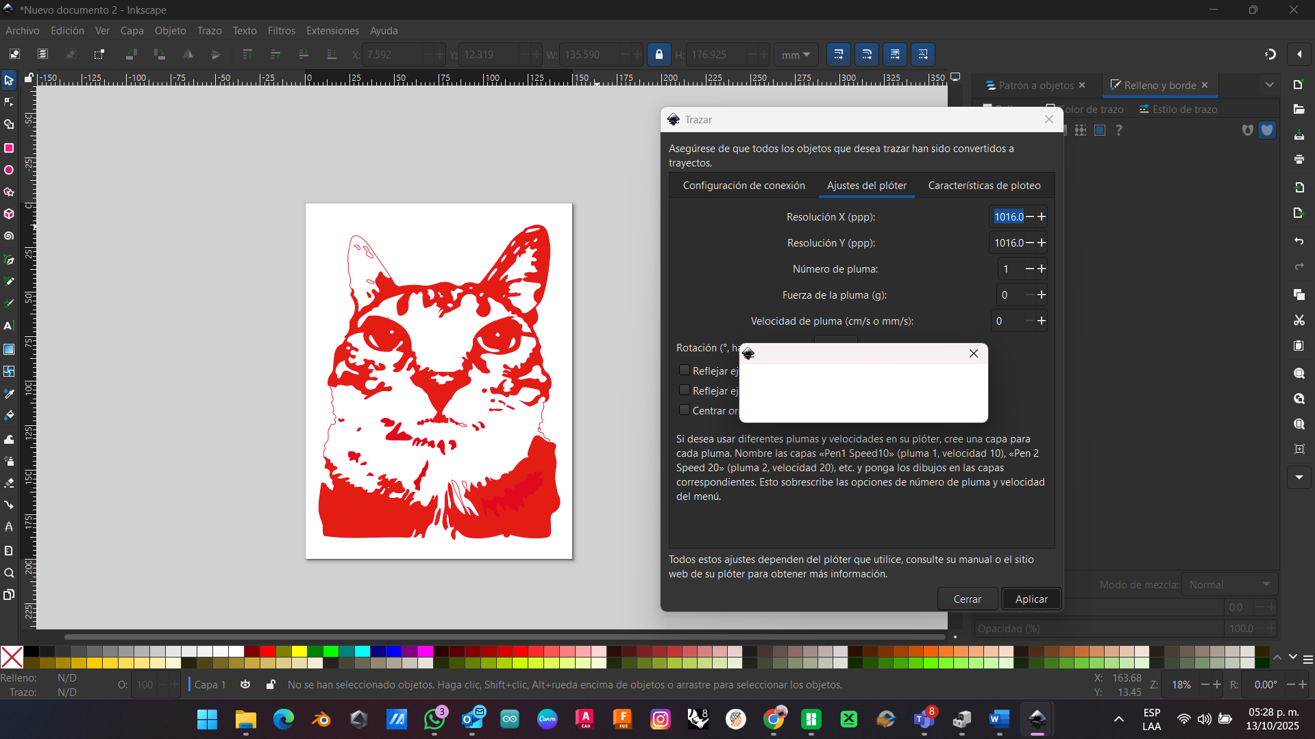Click the Aplicar button
Image resolution: width=1315 pixels, height=739 pixels.
pos(1031,599)
